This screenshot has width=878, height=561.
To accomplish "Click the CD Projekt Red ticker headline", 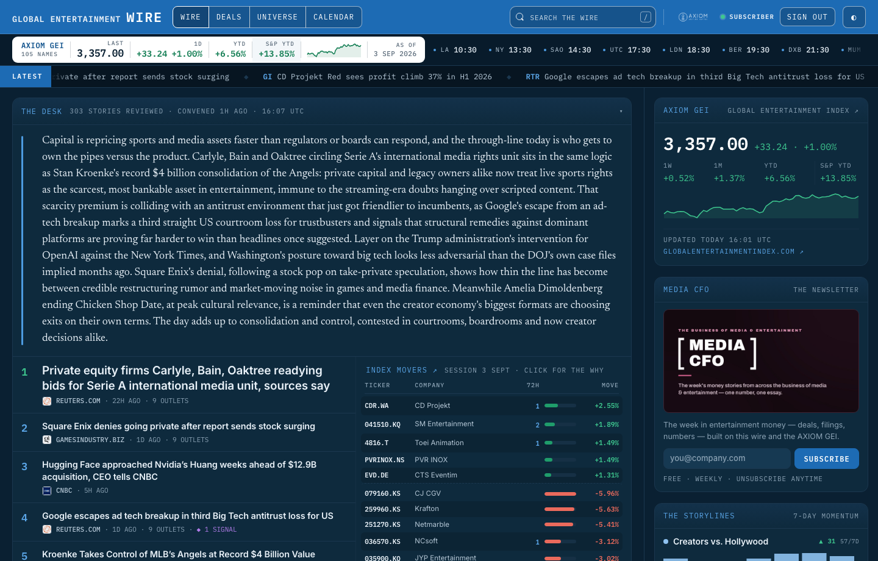I will coord(377,77).
